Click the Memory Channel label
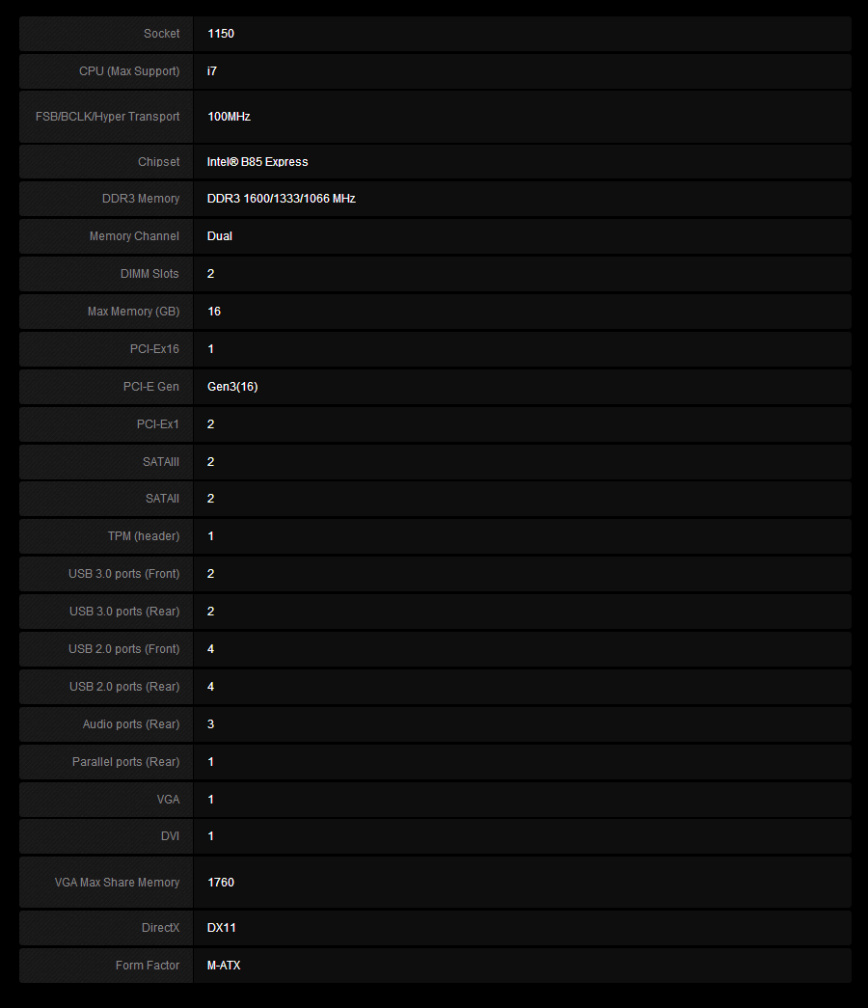This screenshot has height=1008, width=868. 134,236
